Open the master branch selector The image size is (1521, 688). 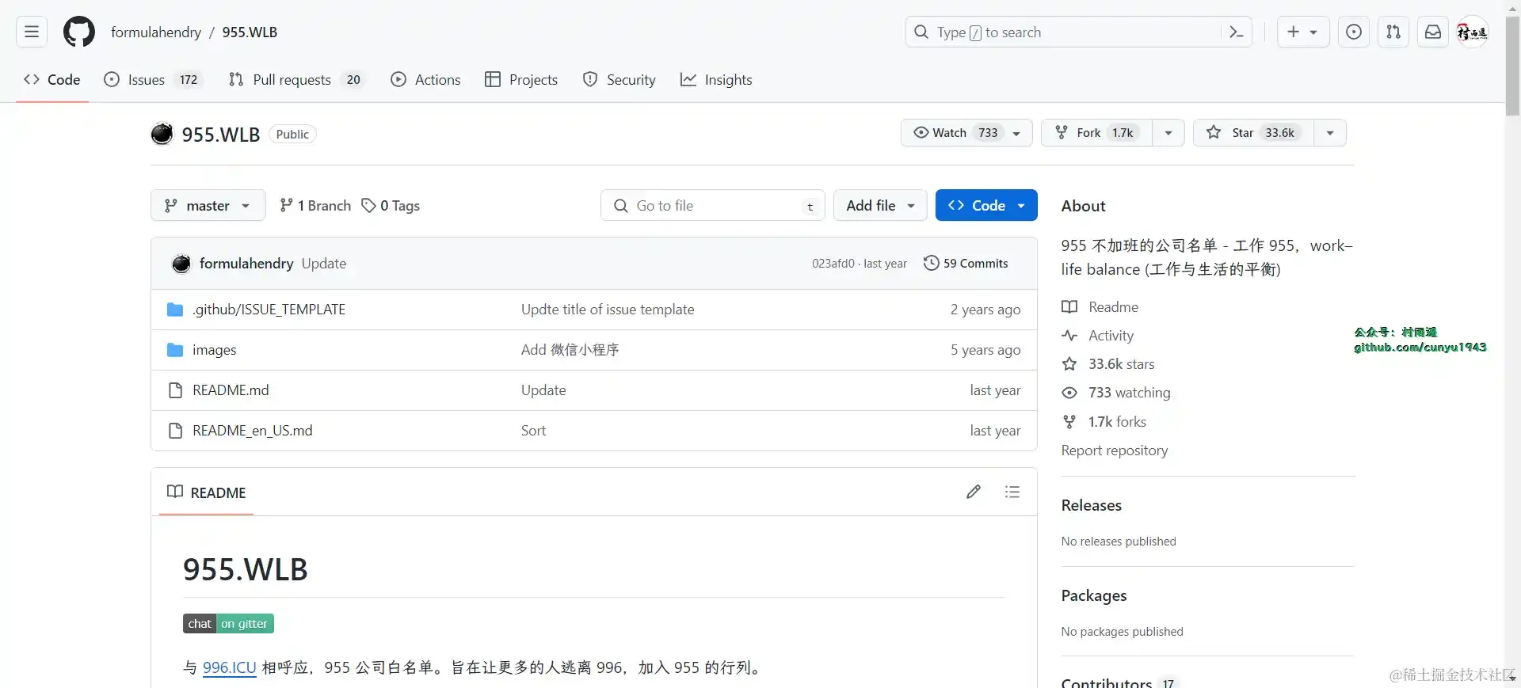click(x=208, y=205)
